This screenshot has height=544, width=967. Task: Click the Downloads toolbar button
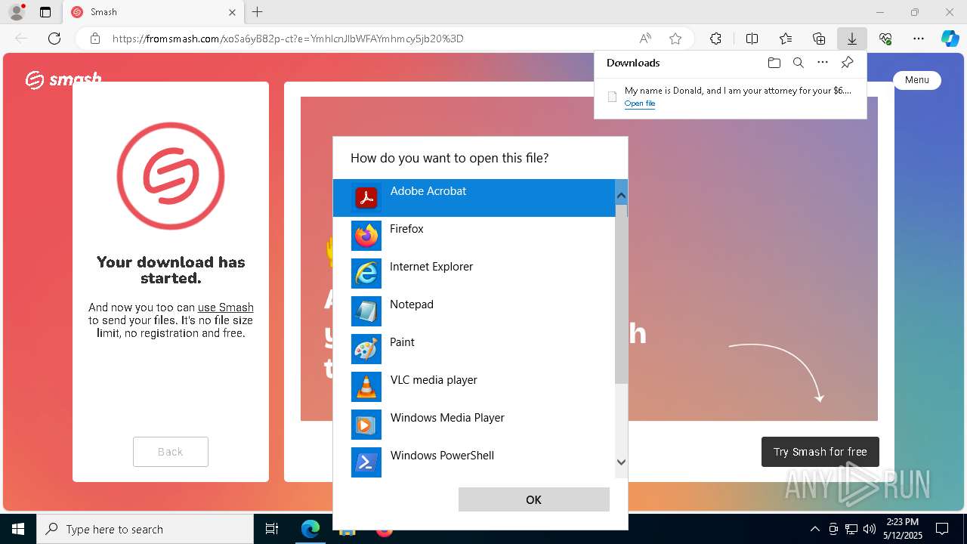[851, 39]
